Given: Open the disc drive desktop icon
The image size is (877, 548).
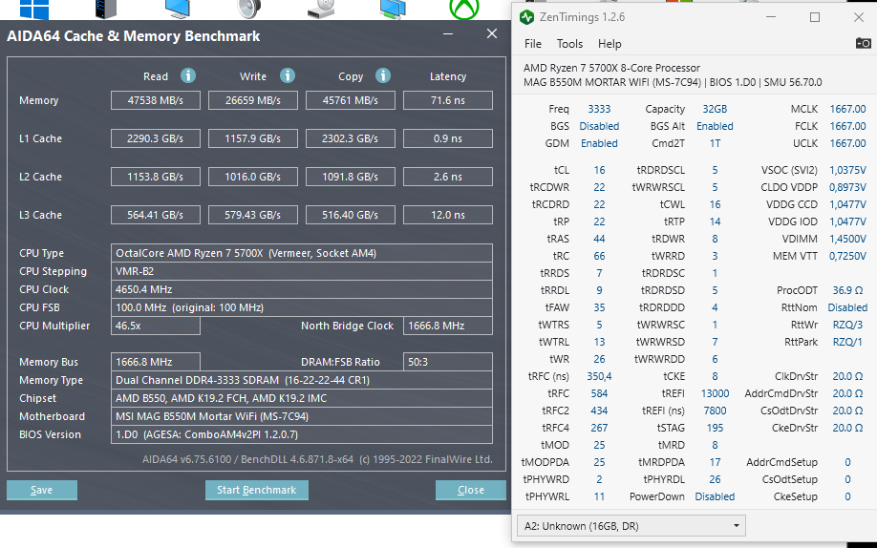Looking at the screenshot, I should point(321,9).
